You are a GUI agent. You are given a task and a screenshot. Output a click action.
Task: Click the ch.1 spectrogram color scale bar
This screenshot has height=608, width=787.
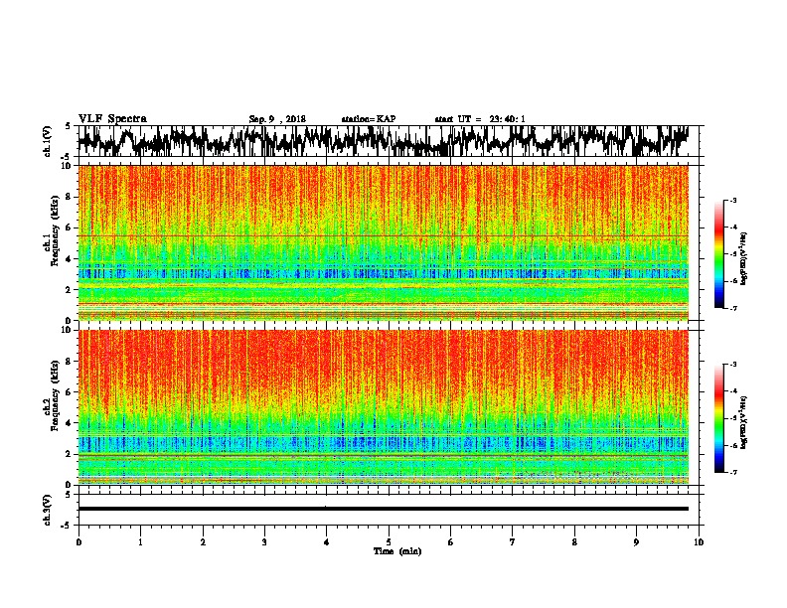[718, 254]
